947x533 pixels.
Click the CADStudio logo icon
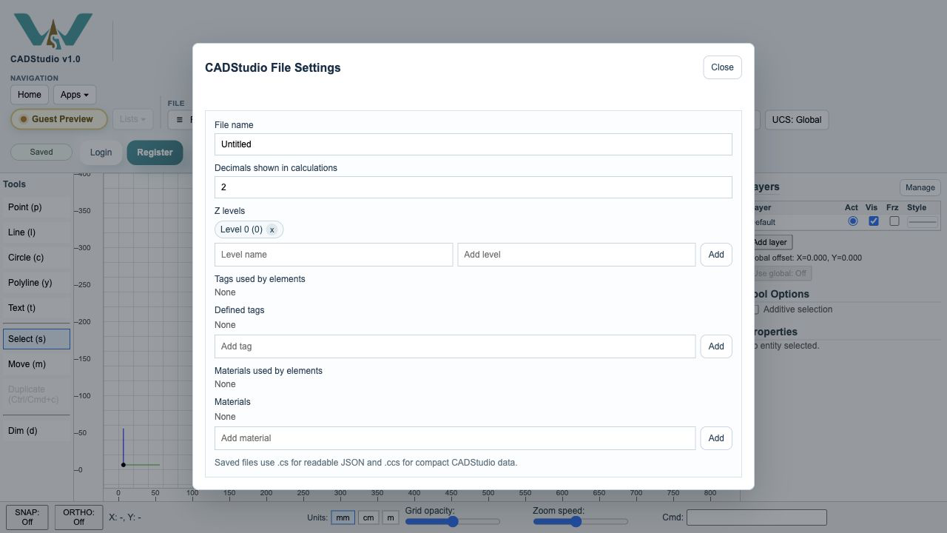53,31
